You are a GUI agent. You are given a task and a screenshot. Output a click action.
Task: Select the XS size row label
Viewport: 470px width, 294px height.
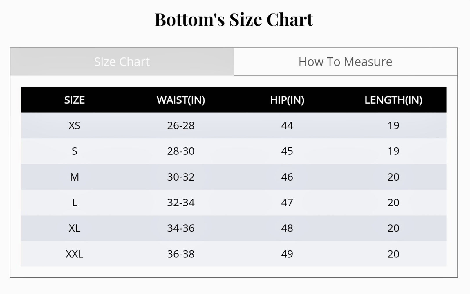[x=75, y=126]
